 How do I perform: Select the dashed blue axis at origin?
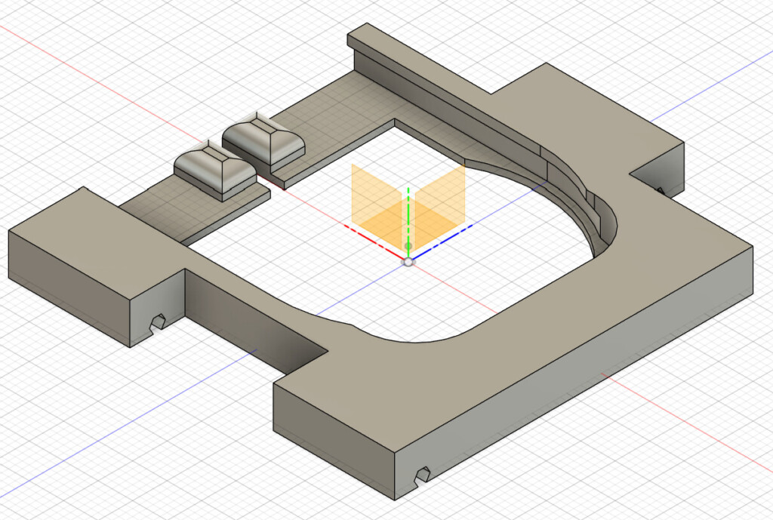[x=442, y=242]
